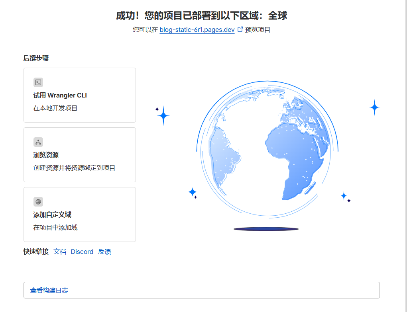
Task: Click the 快速链接 label
Action: click(x=36, y=252)
